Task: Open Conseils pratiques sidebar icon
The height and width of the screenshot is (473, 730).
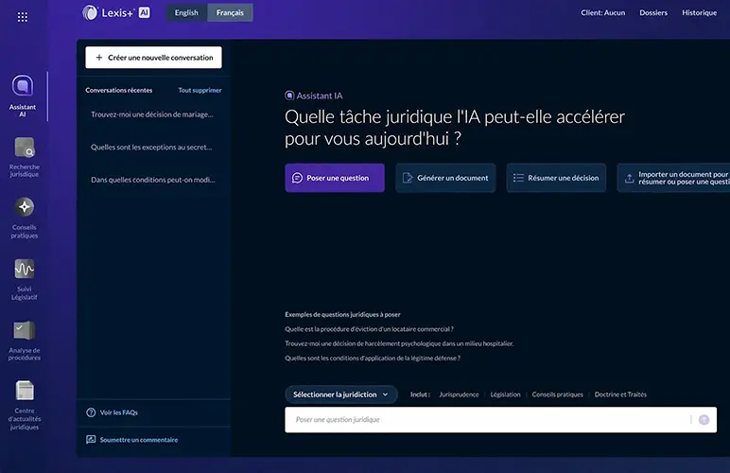Action: [25, 207]
